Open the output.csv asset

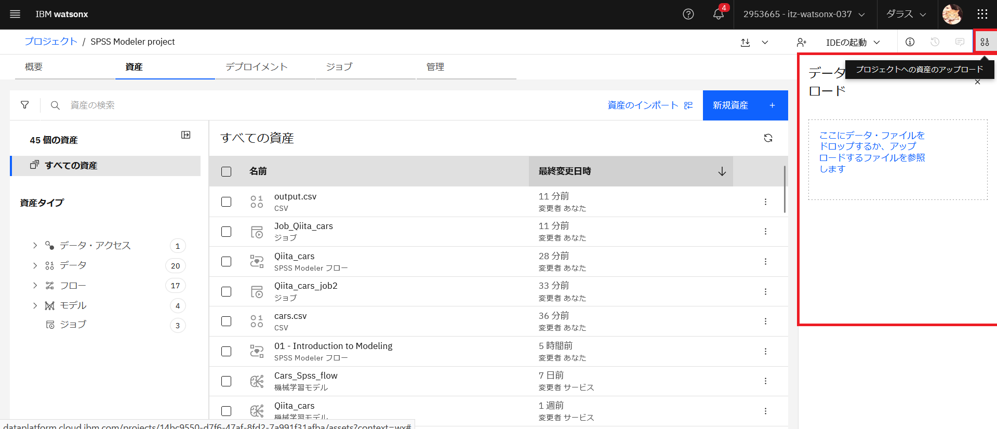295,196
